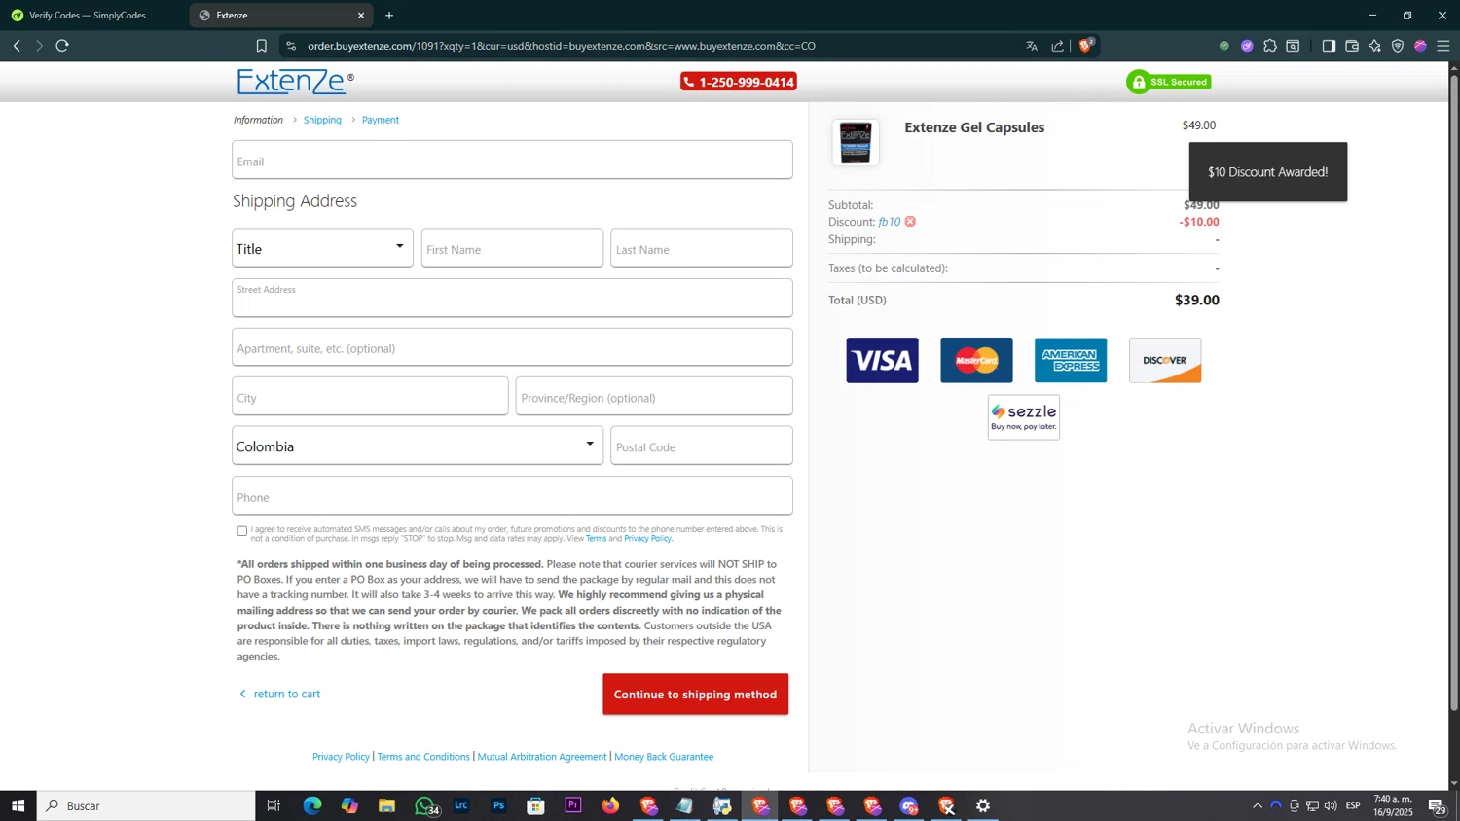1460x821 pixels.
Task: Open the taskbar Settings gear icon
Action: pos(983,805)
